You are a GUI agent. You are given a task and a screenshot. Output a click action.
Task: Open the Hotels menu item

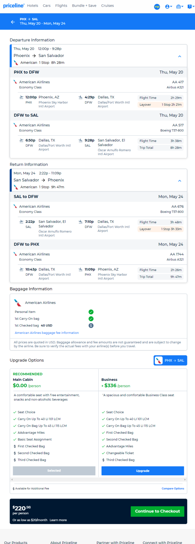(33, 6)
